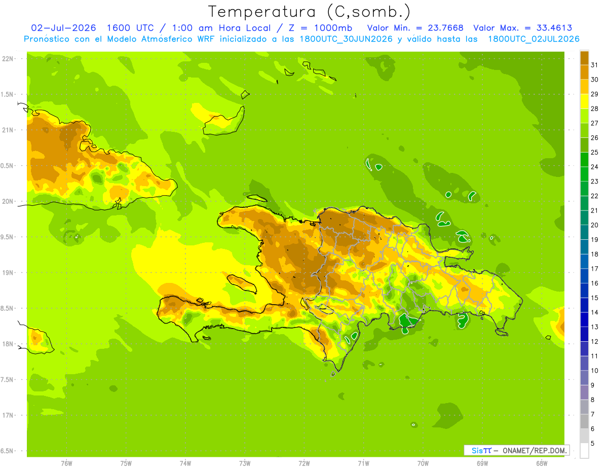This screenshot has height=470, width=608.
Task: Pick the lime swatch between 27 and 28
Action: tap(584, 116)
